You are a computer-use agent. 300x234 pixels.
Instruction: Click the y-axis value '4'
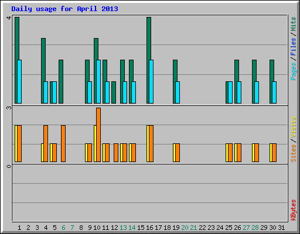coord(9,18)
